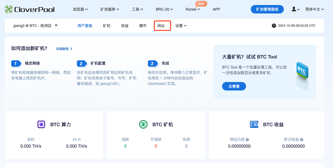Viewport: 333px width, 168px height.
Task: Switch to the 用户面板 tab
Action: (x=85, y=26)
